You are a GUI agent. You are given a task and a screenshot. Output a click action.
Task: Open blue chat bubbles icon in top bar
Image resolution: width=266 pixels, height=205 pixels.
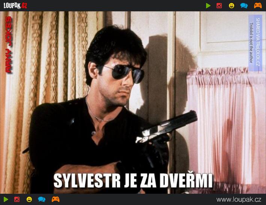244,6
